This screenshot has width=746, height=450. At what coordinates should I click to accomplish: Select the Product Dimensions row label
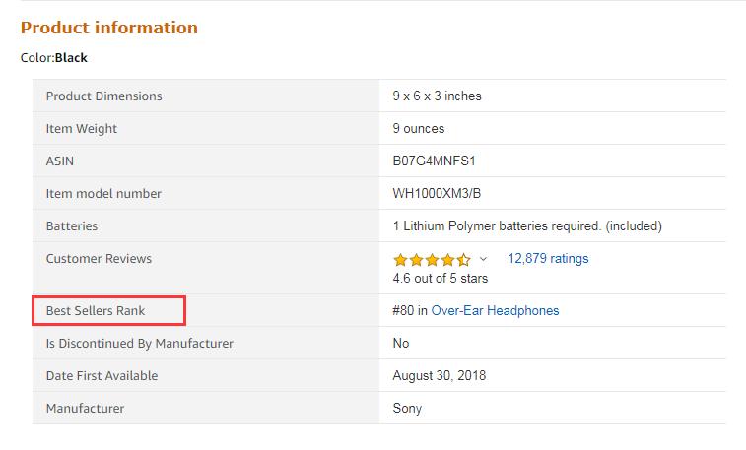tap(103, 96)
